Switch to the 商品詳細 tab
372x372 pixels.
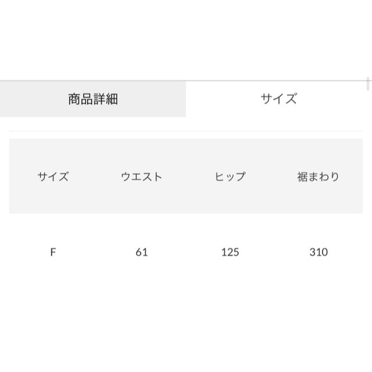point(93,99)
